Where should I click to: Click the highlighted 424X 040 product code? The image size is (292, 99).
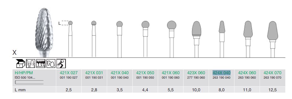(221, 73)
